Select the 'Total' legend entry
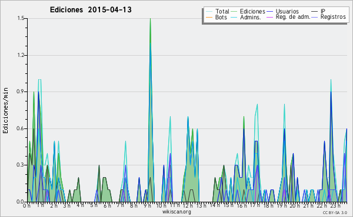The image size is (353, 217). 222,11
